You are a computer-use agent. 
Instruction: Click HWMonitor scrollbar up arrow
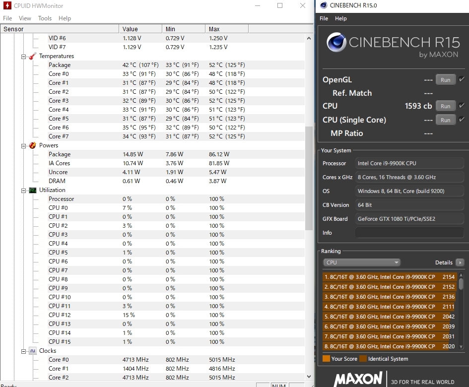(x=309, y=38)
